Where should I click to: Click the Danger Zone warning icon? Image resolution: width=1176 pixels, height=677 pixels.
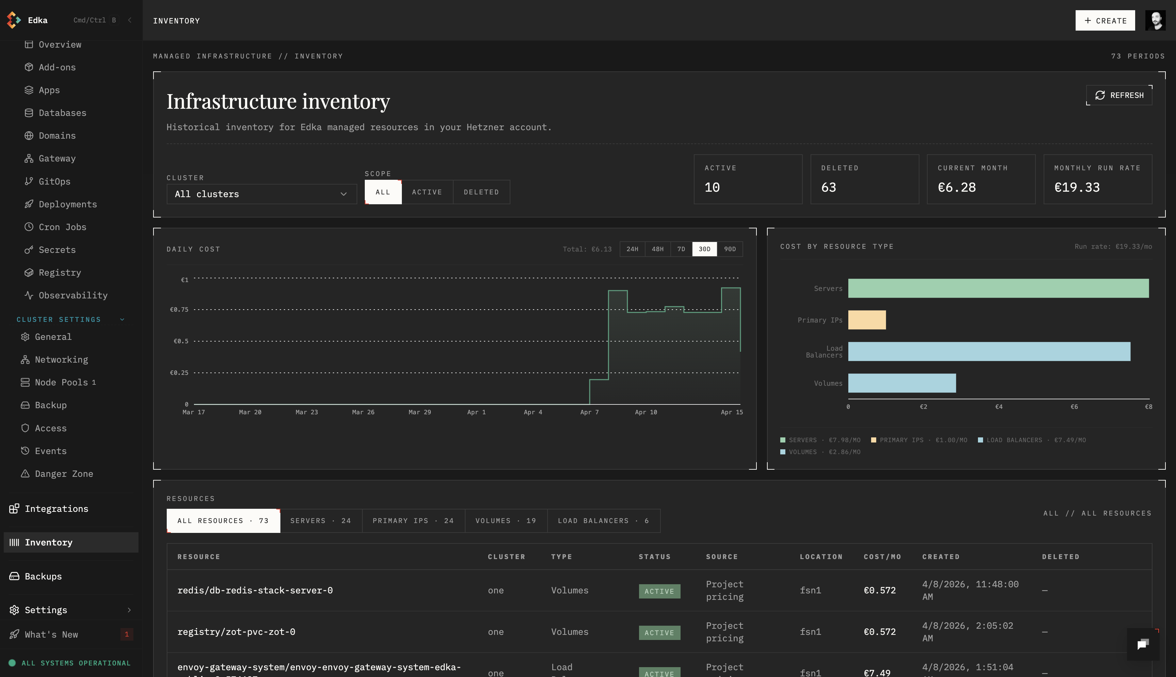tap(25, 474)
